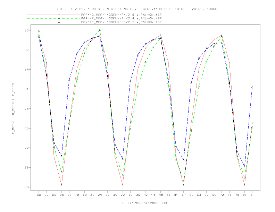This screenshot has height=212, width=275.
Task: Click x-axis forecast hour label 51
Action: point(168,195)
